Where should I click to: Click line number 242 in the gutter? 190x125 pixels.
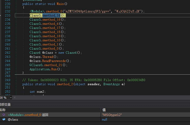coord(8,53)
